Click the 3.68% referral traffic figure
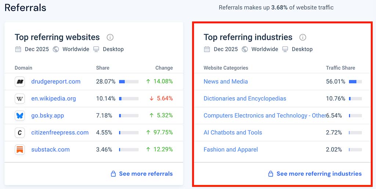 tap(279, 8)
